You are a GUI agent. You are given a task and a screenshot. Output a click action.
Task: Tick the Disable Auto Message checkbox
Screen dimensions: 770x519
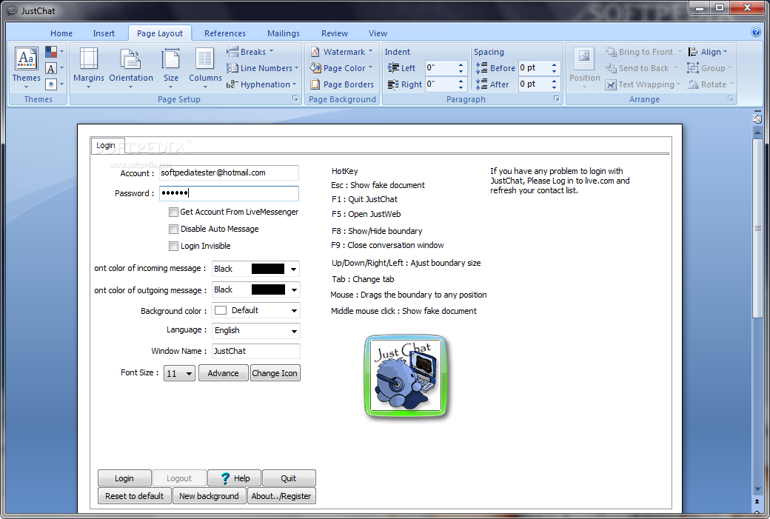(x=173, y=229)
